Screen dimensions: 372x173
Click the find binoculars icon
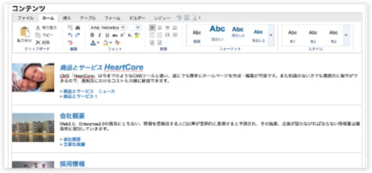coord(78,28)
